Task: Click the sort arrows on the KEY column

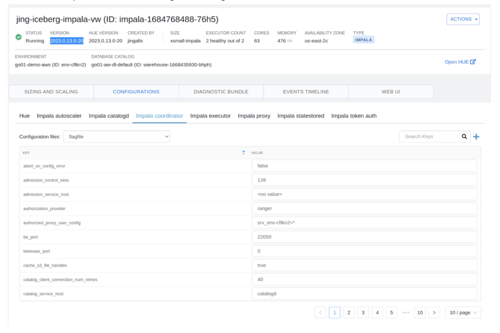Action: point(243,152)
